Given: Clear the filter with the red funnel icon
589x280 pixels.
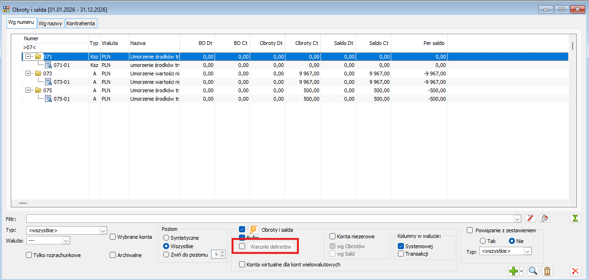Looking at the screenshot, I should [x=530, y=218].
